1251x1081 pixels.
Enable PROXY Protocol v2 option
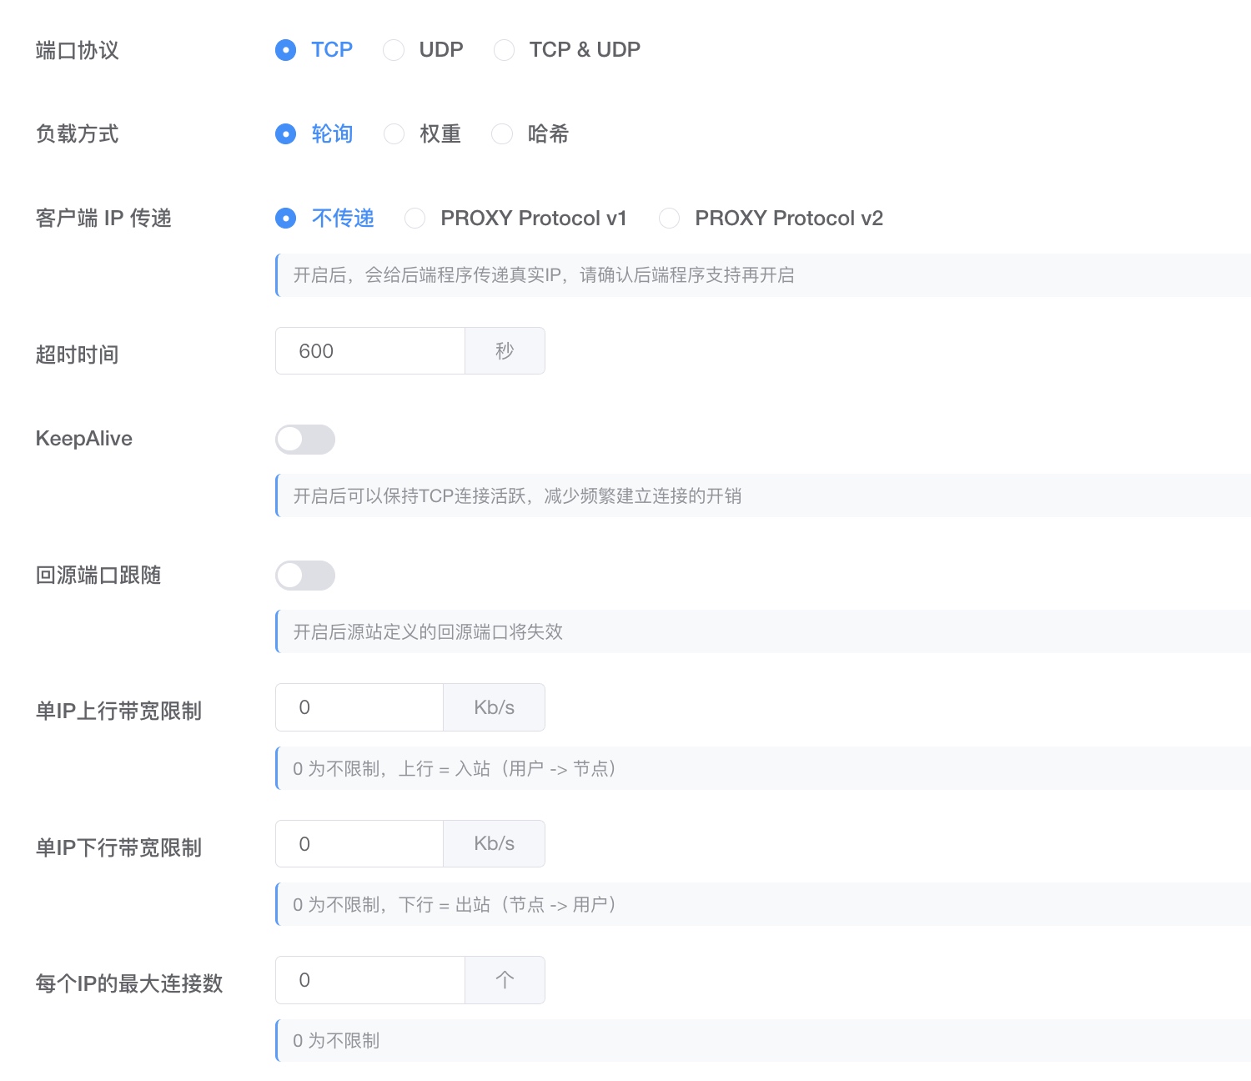[669, 219]
